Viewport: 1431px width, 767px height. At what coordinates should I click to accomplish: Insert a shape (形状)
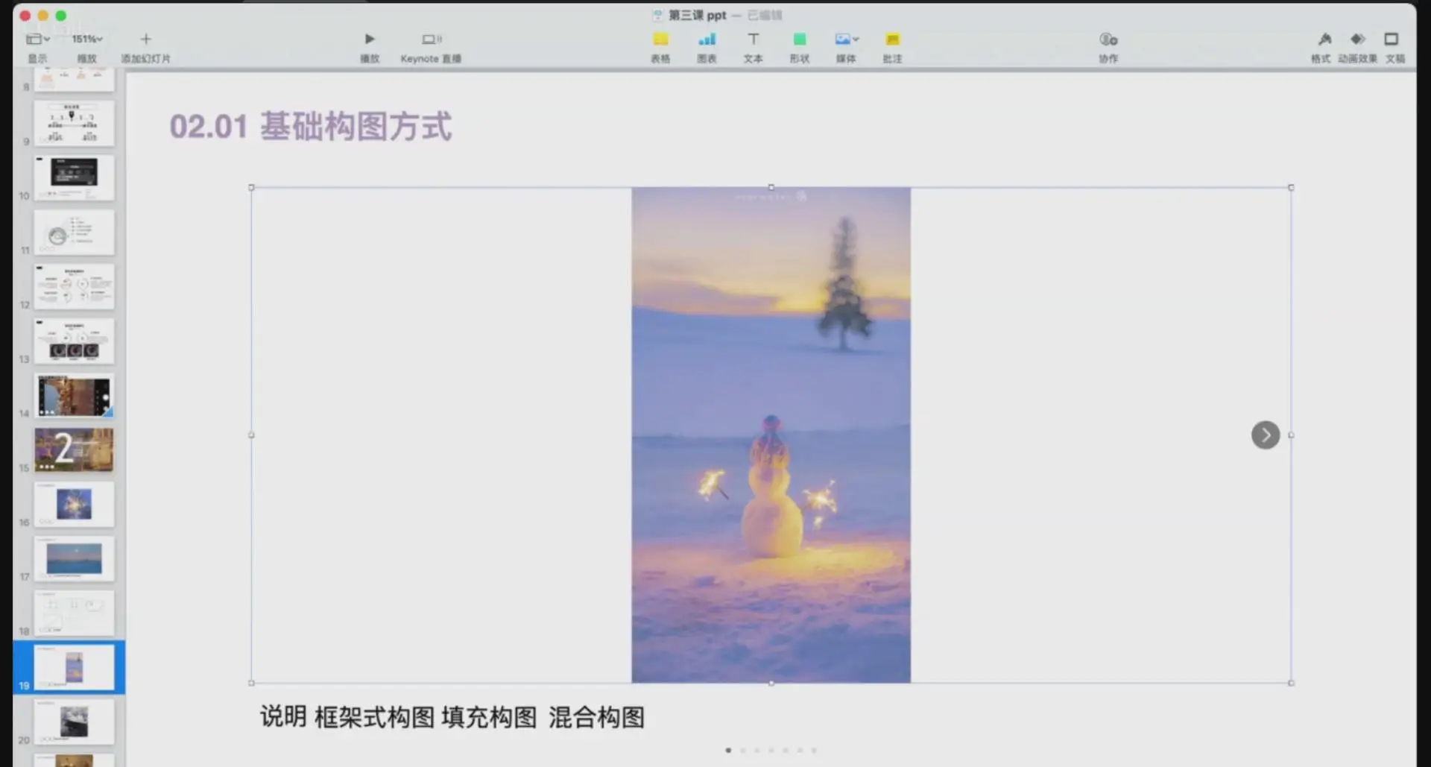799,39
